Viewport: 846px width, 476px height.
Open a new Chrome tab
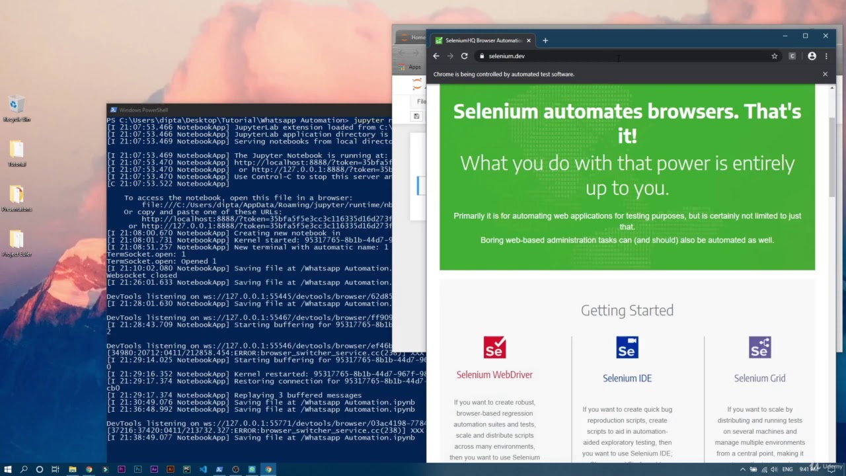(545, 40)
